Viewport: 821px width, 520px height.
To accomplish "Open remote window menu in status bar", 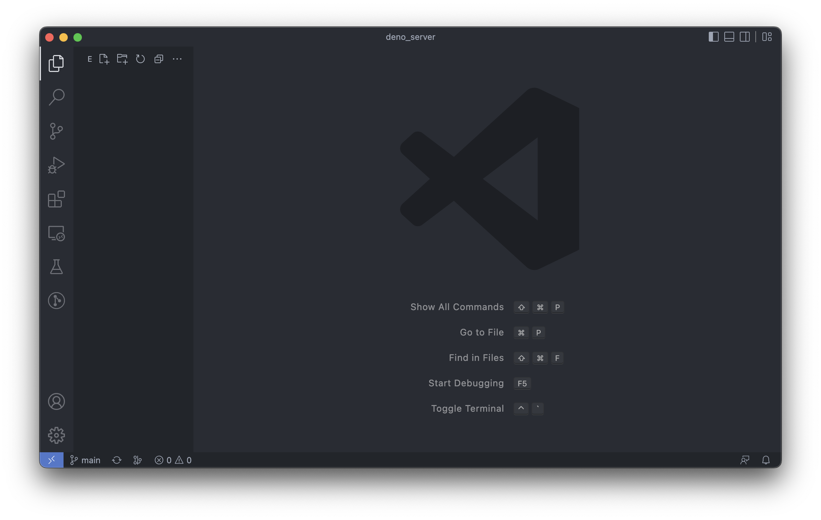I will point(52,460).
